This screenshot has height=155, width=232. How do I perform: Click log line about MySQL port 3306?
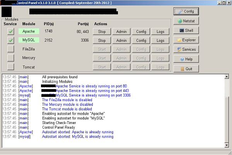pyautogui.click(x=93, y=95)
